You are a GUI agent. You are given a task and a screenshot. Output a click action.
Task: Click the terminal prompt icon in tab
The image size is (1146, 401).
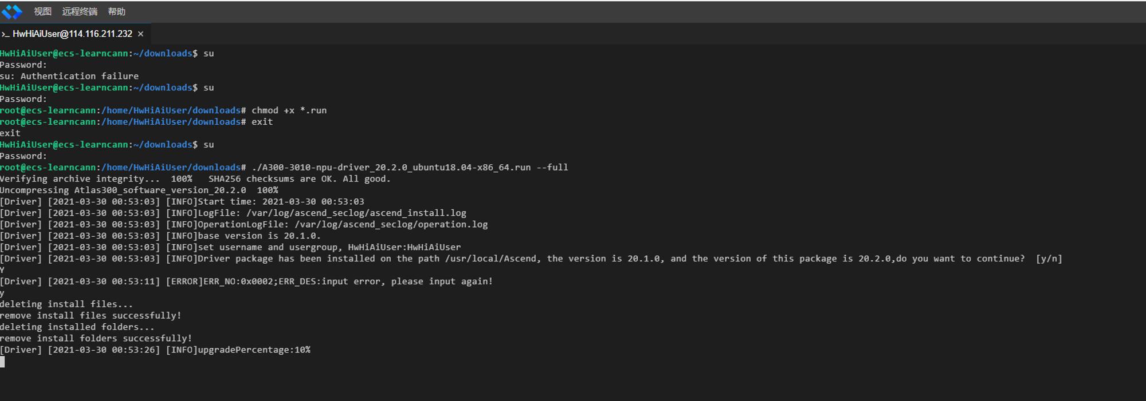tap(6, 34)
